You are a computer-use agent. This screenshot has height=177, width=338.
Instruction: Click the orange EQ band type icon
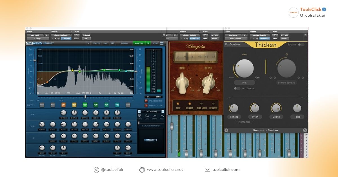coord(63,105)
